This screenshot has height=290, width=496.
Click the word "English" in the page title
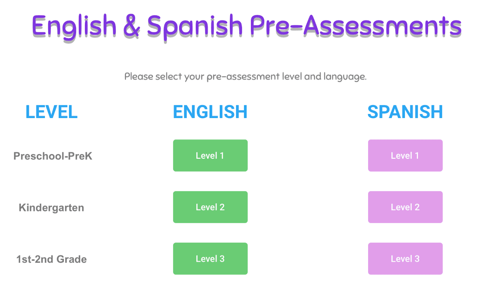[x=74, y=26]
